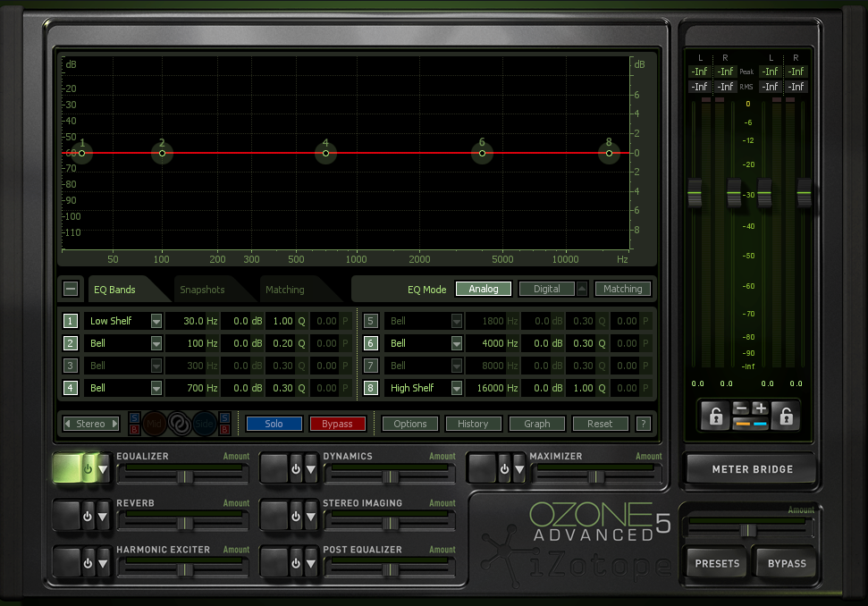
Task: Toggle EQ band 1 enable box
Action: [x=71, y=321]
